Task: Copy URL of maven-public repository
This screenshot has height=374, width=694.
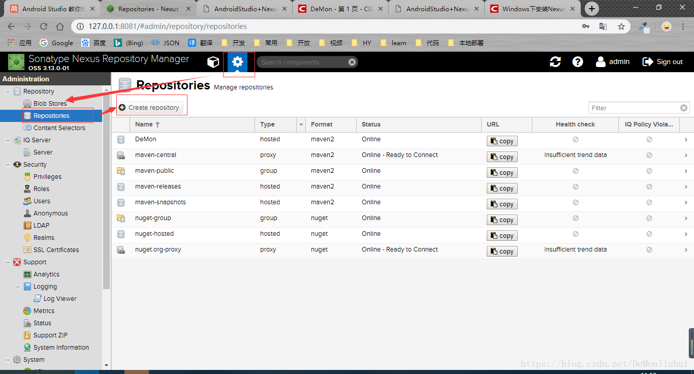Action: pyautogui.click(x=502, y=173)
